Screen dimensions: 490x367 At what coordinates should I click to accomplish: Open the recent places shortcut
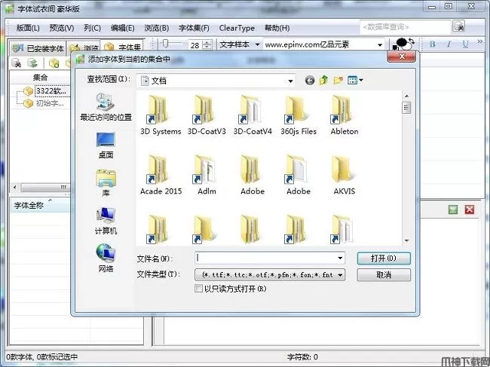[106, 107]
